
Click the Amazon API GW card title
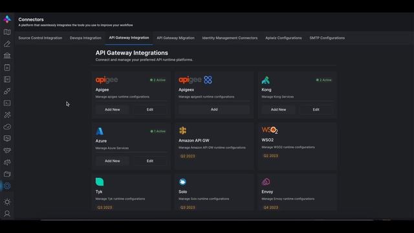194,140
